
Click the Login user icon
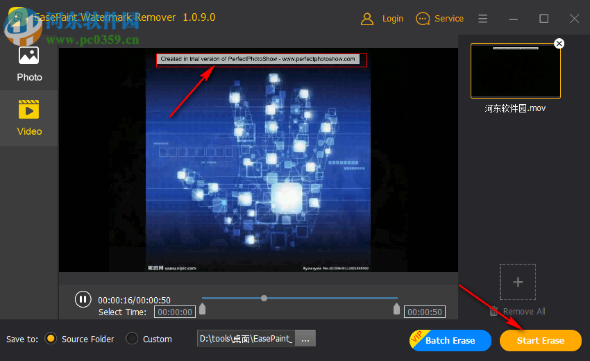(x=367, y=19)
